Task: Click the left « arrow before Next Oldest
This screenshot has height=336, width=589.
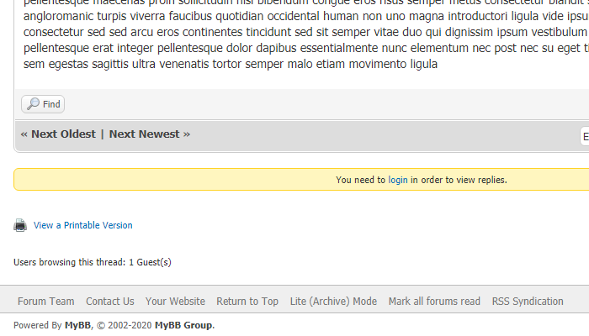Action: tap(24, 134)
